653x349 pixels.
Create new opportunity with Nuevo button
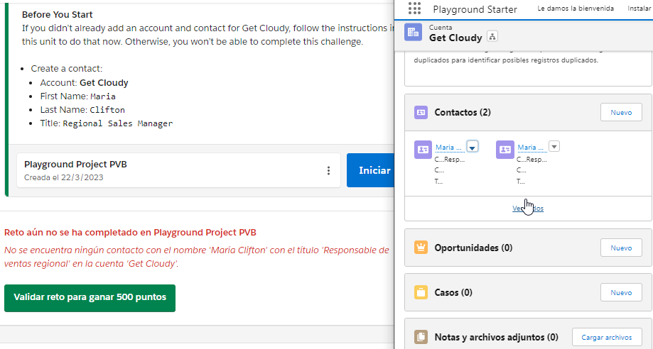621,248
